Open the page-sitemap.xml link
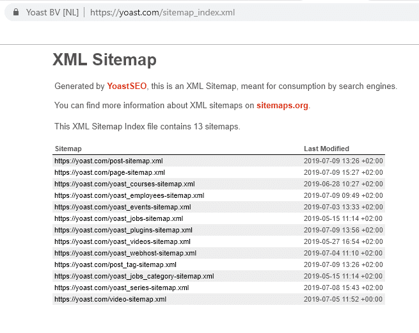 tap(109, 172)
